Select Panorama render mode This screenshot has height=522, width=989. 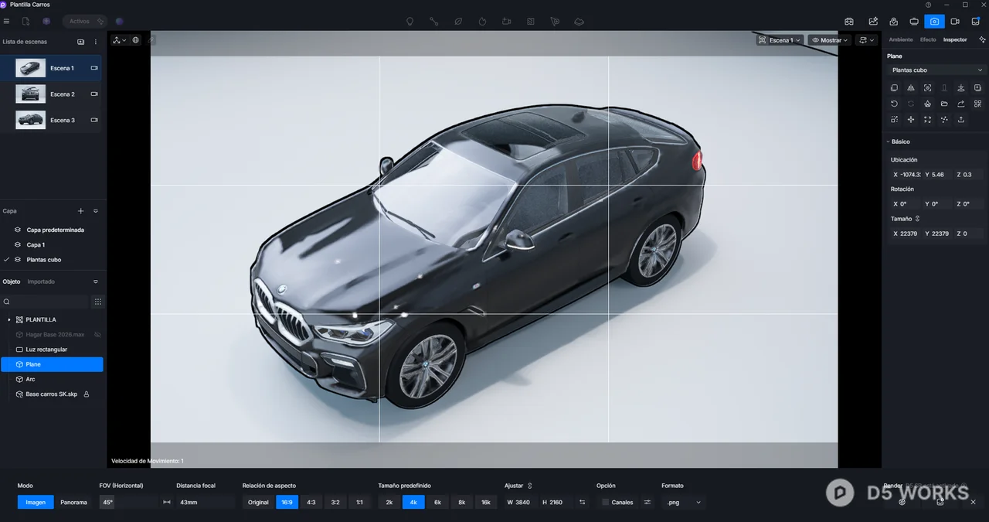pos(73,502)
